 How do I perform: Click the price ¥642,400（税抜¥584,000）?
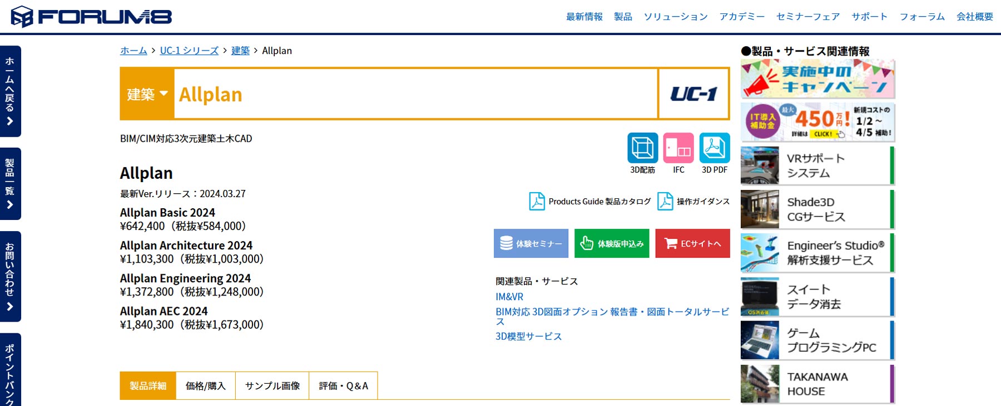click(183, 226)
